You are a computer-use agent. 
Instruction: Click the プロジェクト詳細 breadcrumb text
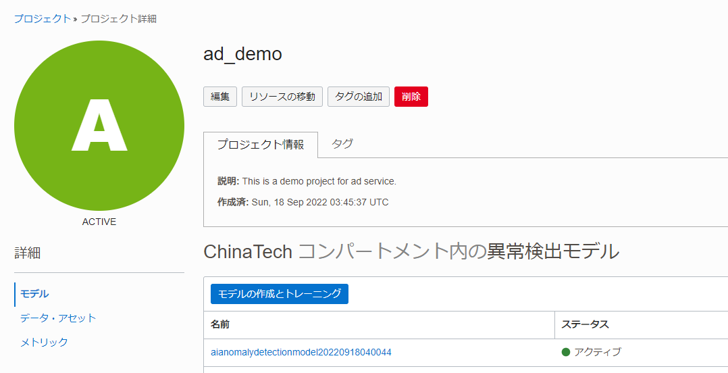click(119, 19)
